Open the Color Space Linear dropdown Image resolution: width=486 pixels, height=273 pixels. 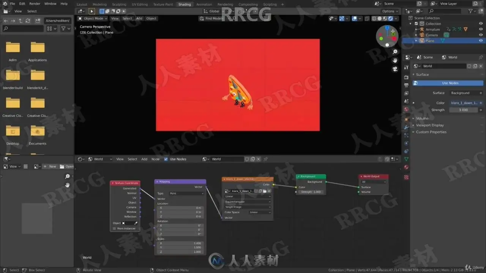260,212
